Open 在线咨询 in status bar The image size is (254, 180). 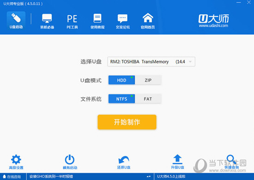pyautogui.click(x=12, y=177)
